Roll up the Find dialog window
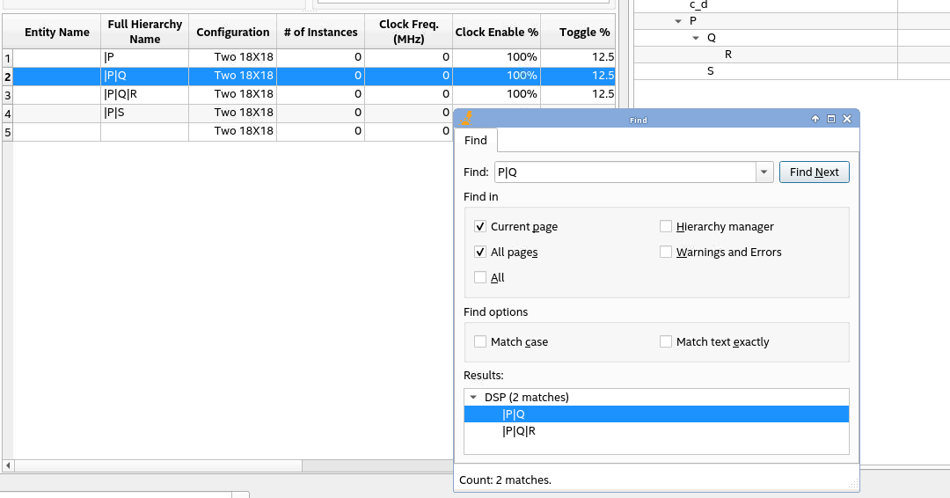950x498 pixels. (x=815, y=120)
